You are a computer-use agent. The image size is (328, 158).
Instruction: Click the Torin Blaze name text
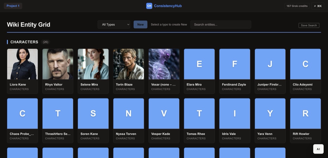(124, 84)
